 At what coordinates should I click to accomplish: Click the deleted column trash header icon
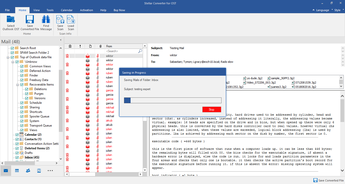click(70, 46)
